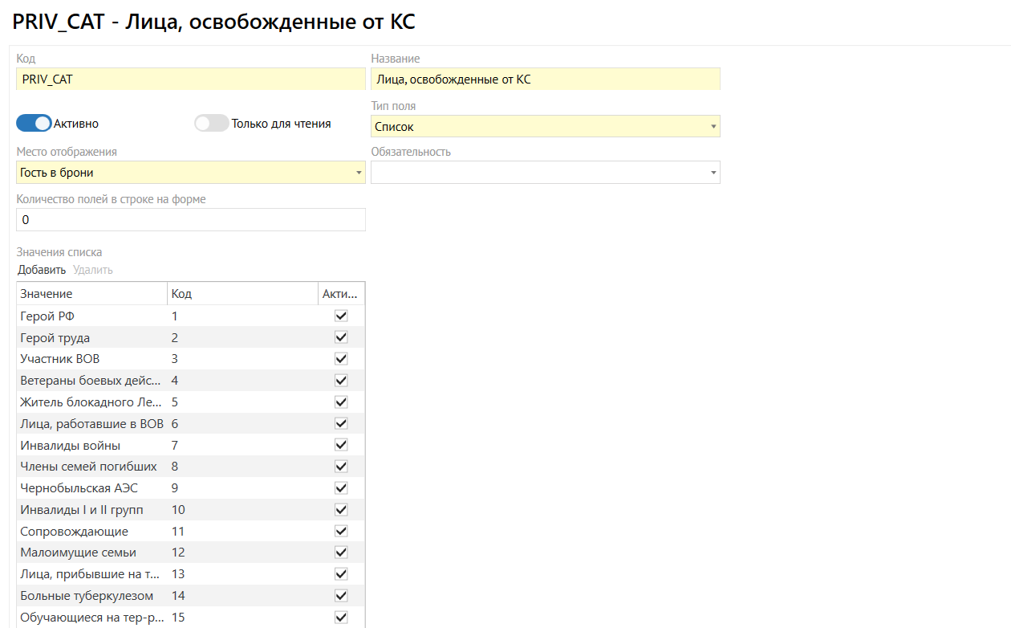
Task: Click the Добавить button
Action: coord(42,270)
